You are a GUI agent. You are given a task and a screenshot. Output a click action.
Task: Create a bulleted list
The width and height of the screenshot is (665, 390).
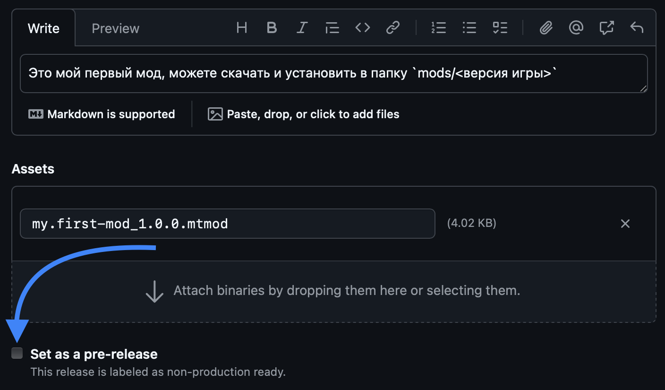[469, 27]
